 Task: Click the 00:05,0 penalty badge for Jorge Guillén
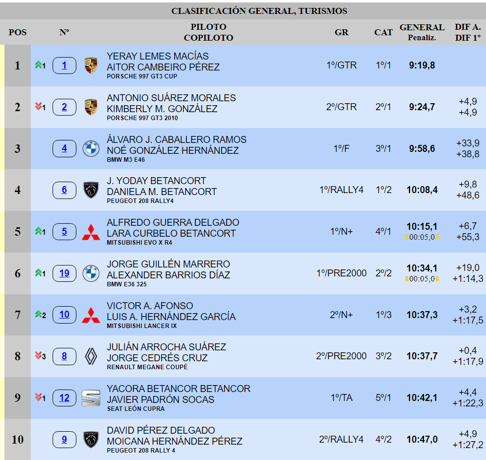point(422,279)
